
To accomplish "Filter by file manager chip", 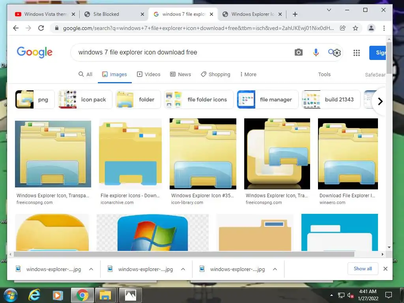I will pyautogui.click(x=267, y=99).
